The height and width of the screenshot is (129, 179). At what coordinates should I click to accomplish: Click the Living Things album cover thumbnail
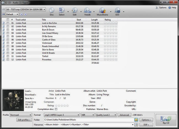tap(13, 100)
